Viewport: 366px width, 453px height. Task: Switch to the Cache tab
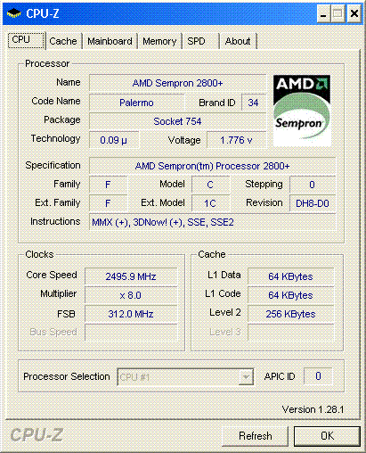[63, 41]
